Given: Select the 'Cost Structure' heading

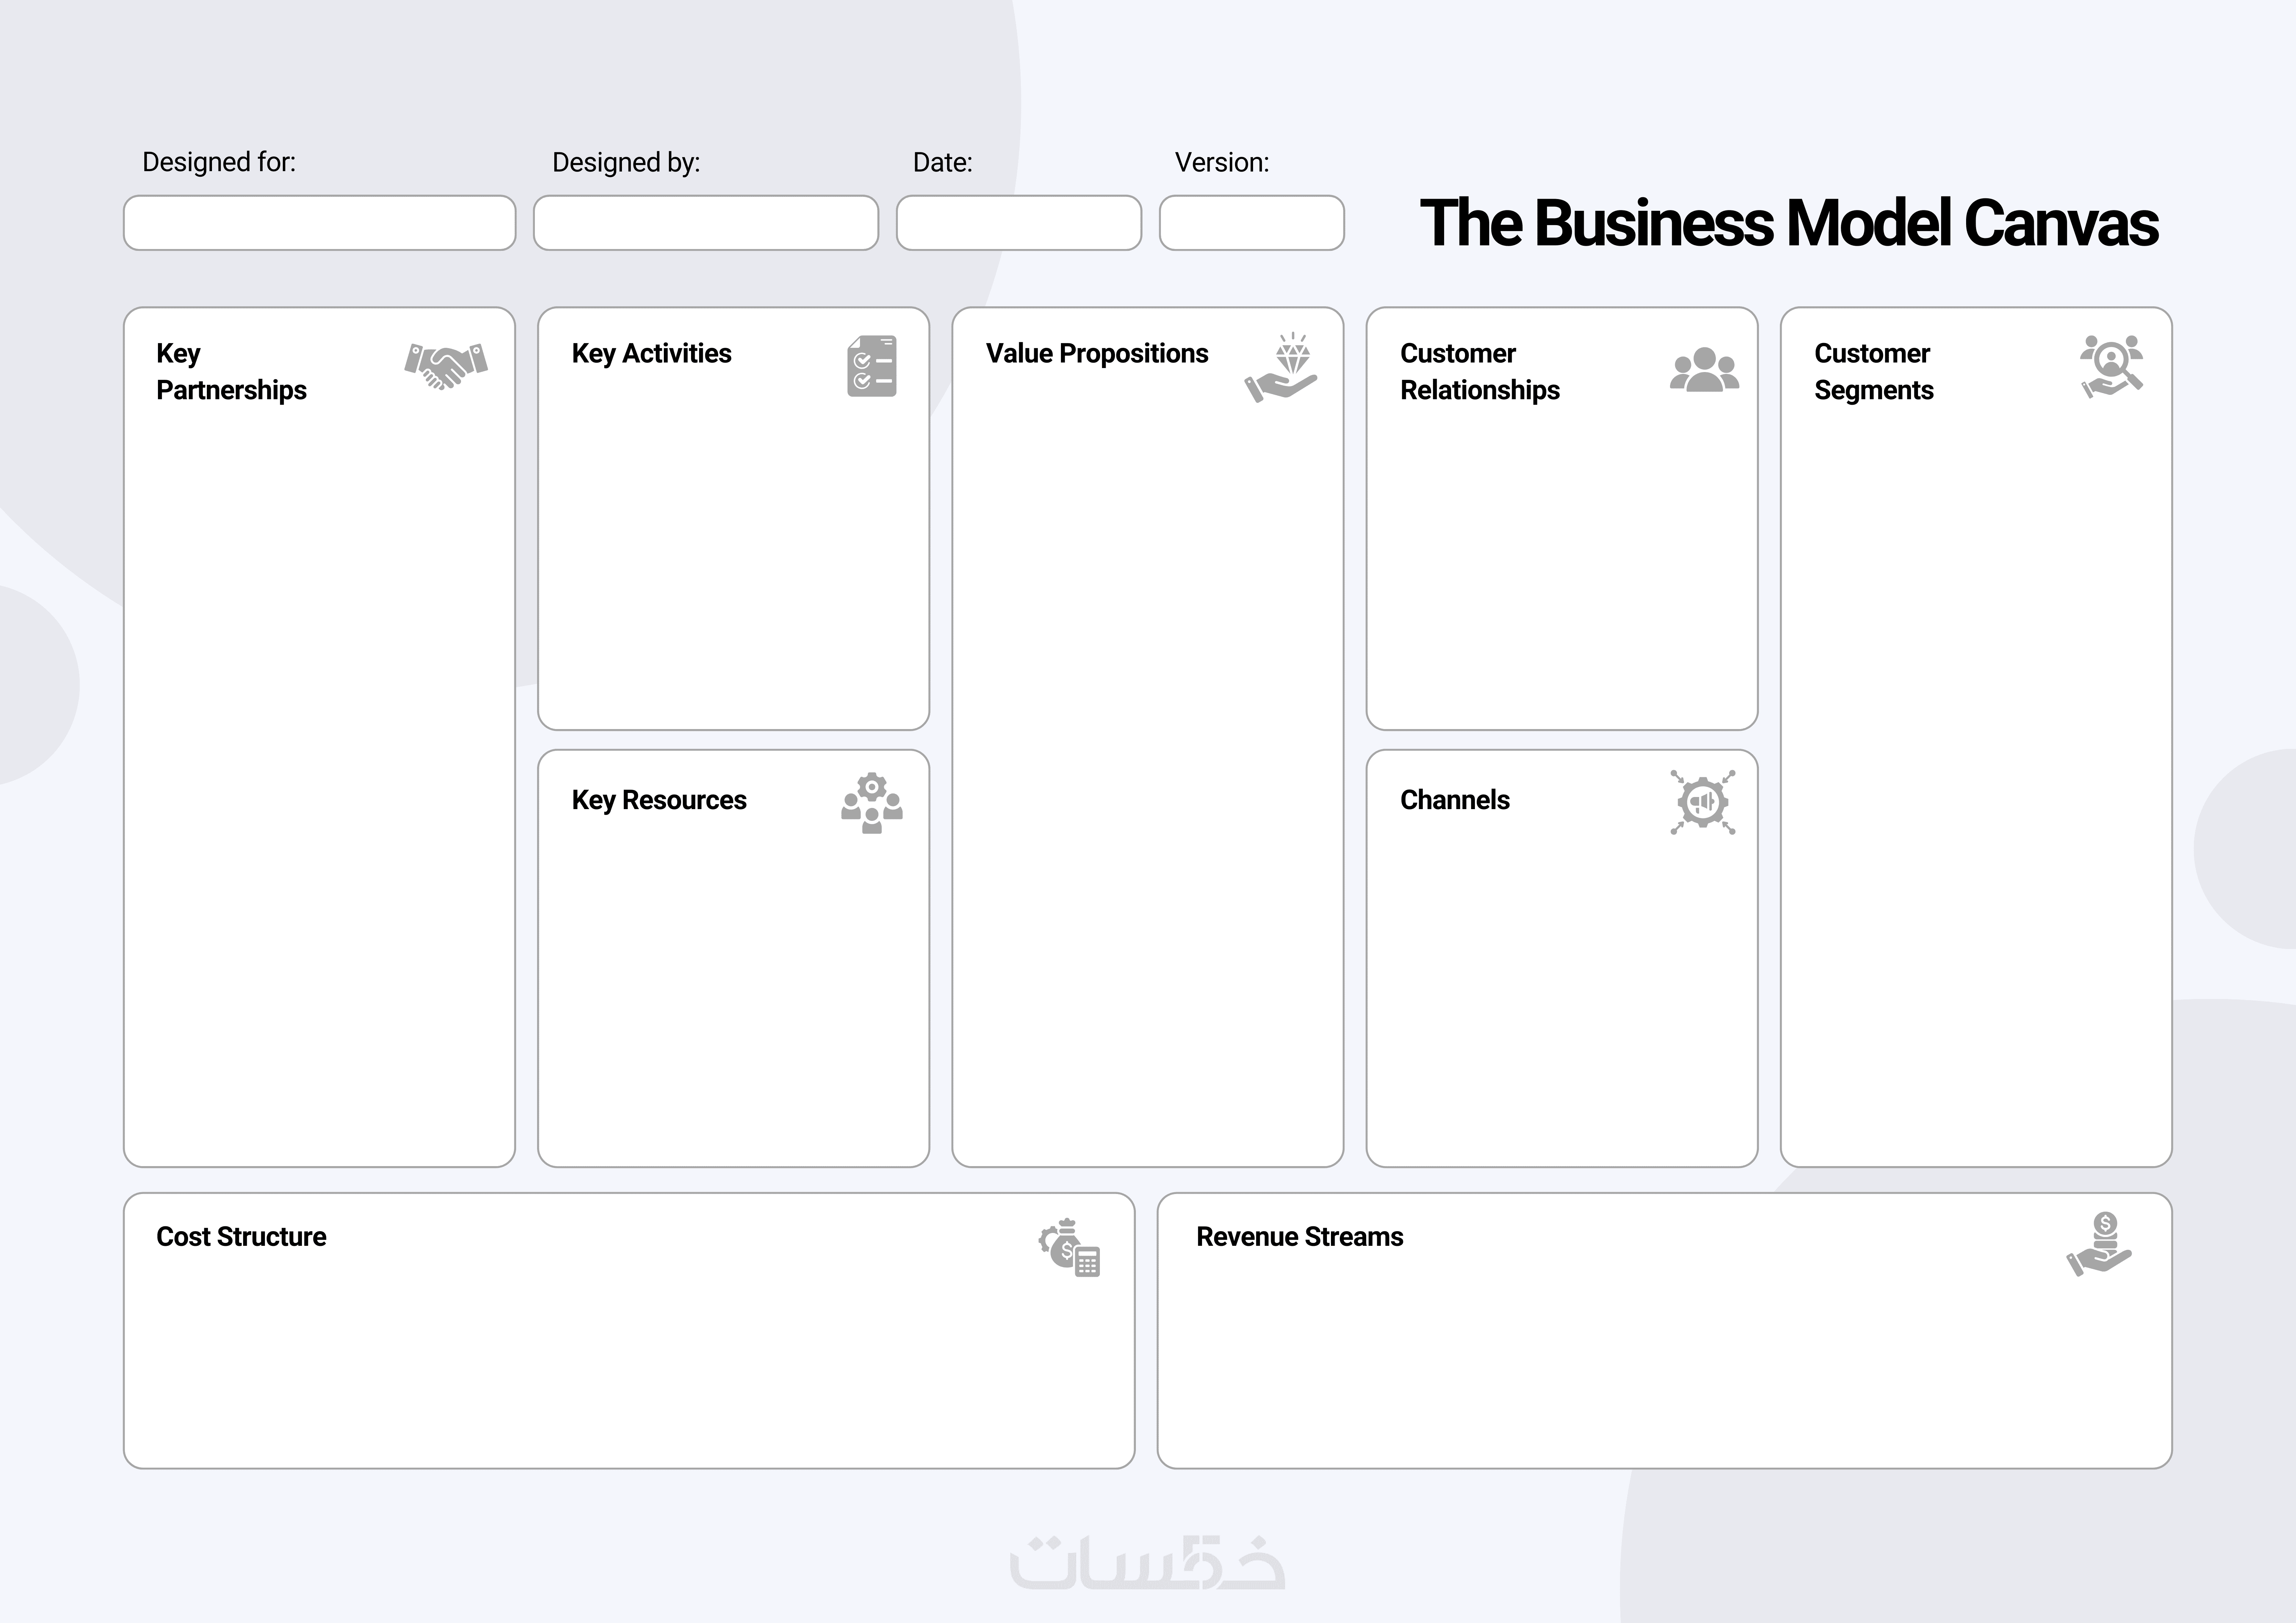Looking at the screenshot, I should 241,1237.
